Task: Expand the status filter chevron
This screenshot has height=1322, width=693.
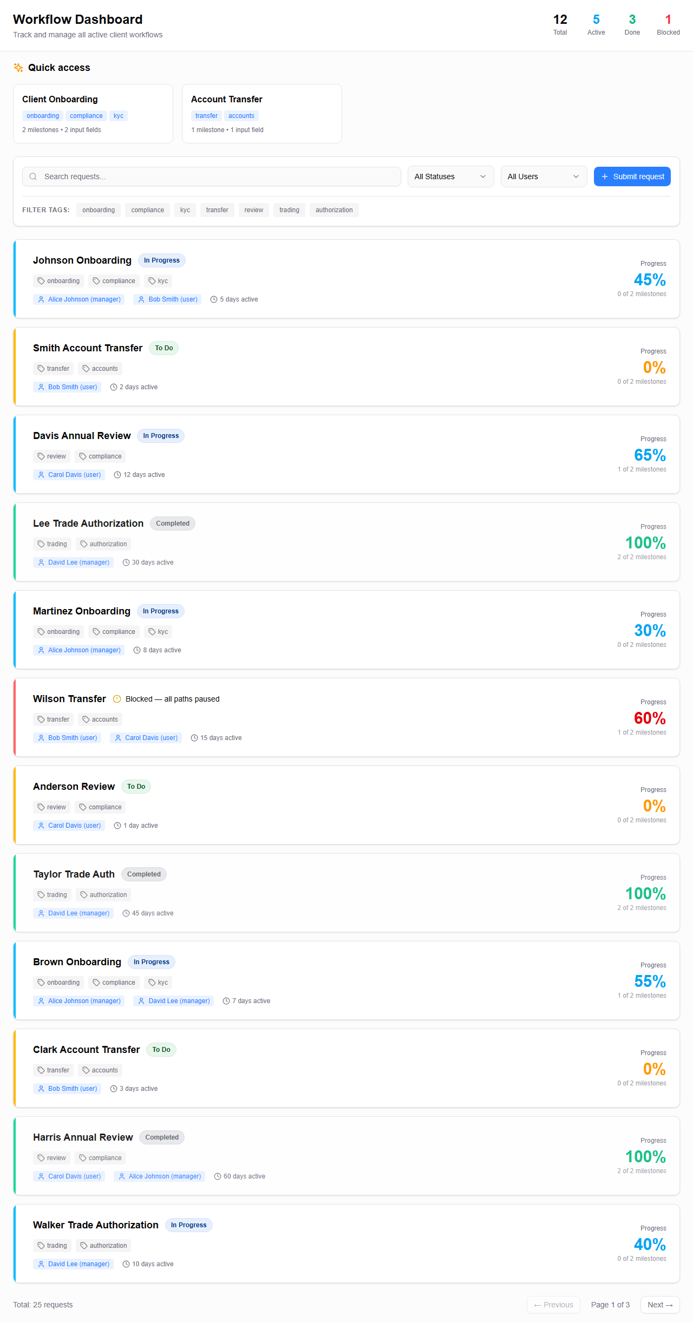Action: [x=483, y=176]
